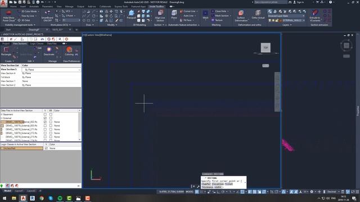Open the help question mark icon
The width and height of the screenshot is (360, 202).
330,2
